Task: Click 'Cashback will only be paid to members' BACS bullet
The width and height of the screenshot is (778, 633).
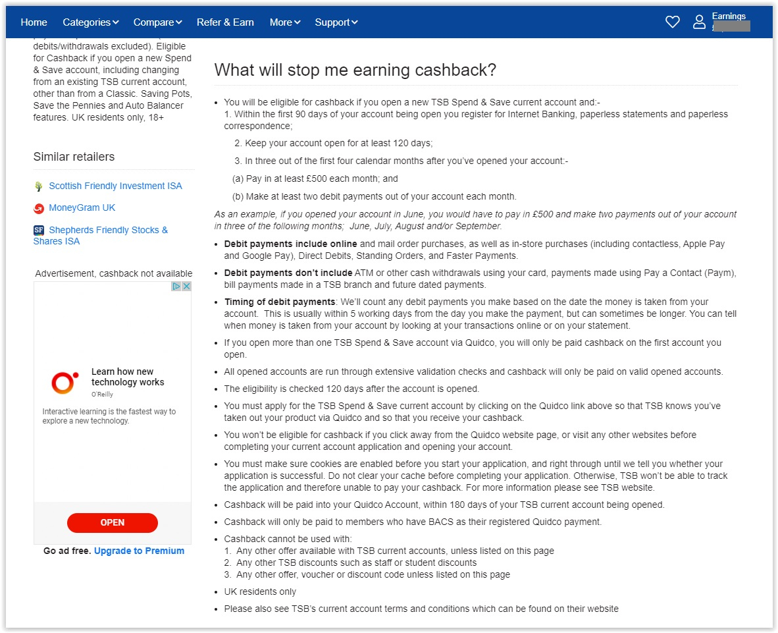Action: 413,522
